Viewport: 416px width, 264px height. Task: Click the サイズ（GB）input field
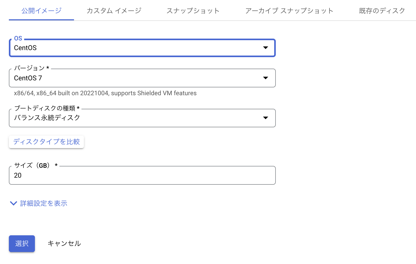tap(142, 175)
